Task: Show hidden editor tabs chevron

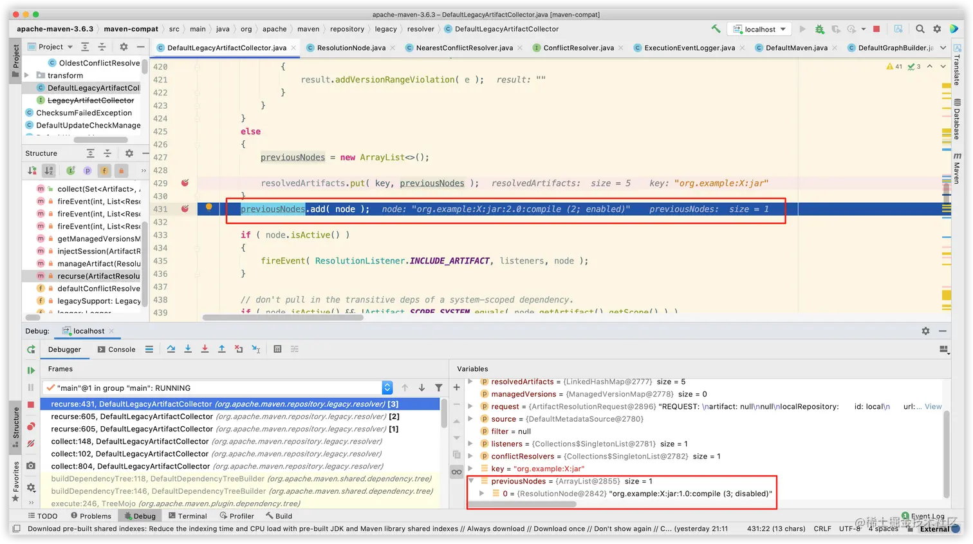Action: coord(943,48)
